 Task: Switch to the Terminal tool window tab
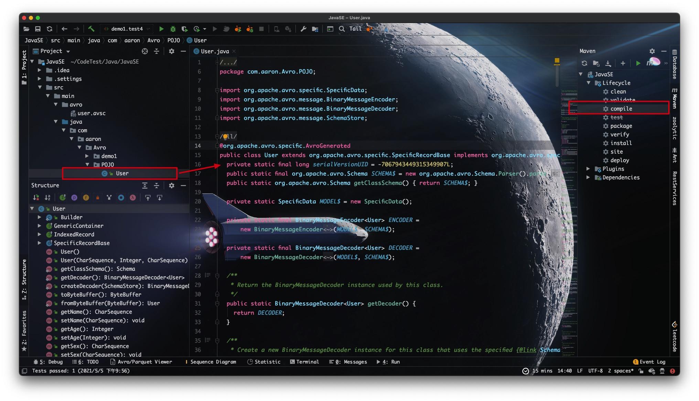pos(304,362)
